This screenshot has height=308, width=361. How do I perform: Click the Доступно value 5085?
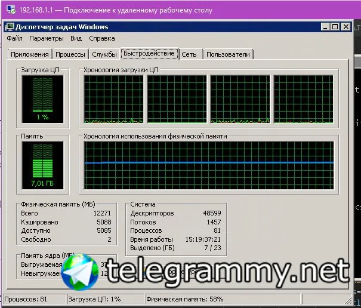pos(104,230)
